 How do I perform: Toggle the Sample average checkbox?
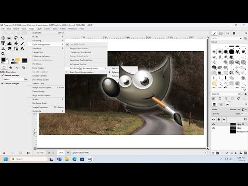pos(3,75)
